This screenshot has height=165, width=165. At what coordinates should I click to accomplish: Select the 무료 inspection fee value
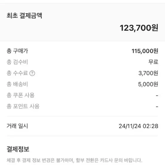153,62
